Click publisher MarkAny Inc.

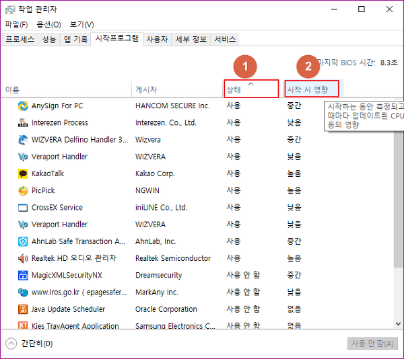click(157, 292)
